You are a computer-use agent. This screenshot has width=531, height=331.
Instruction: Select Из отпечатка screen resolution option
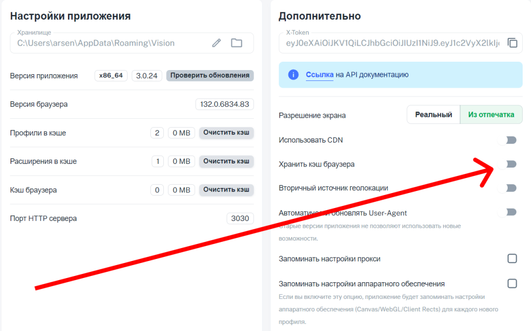[x=491, y=115]
